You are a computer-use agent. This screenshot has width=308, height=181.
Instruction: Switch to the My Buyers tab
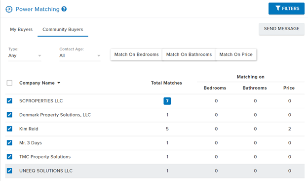(x=21, y=29)
